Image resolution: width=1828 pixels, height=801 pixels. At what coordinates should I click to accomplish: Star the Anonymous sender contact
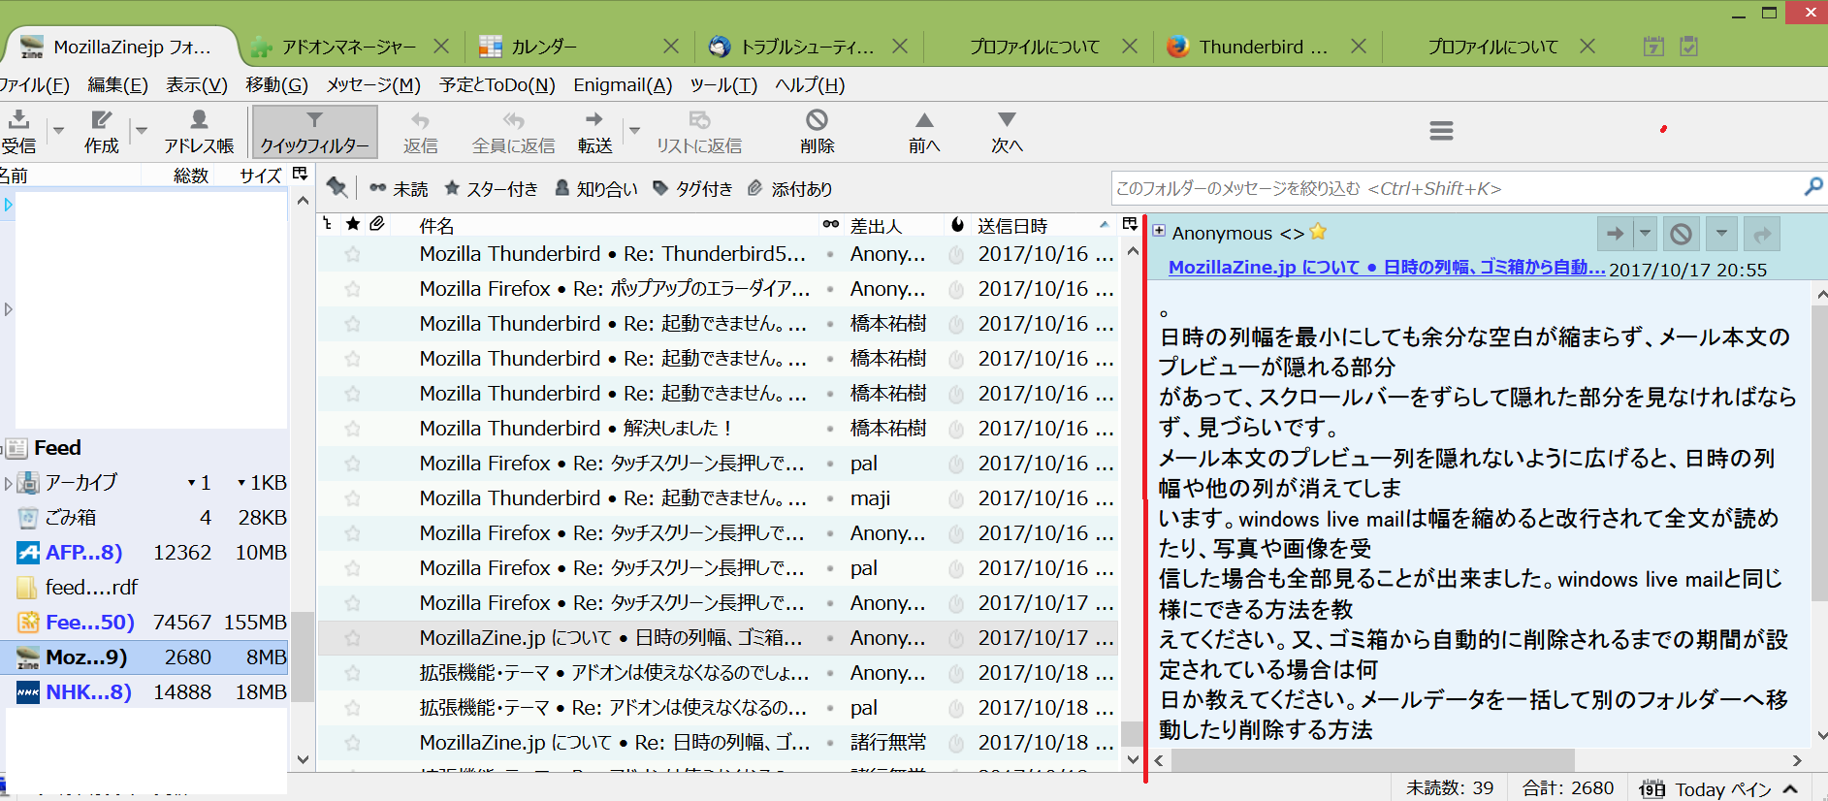[1318, 232]
